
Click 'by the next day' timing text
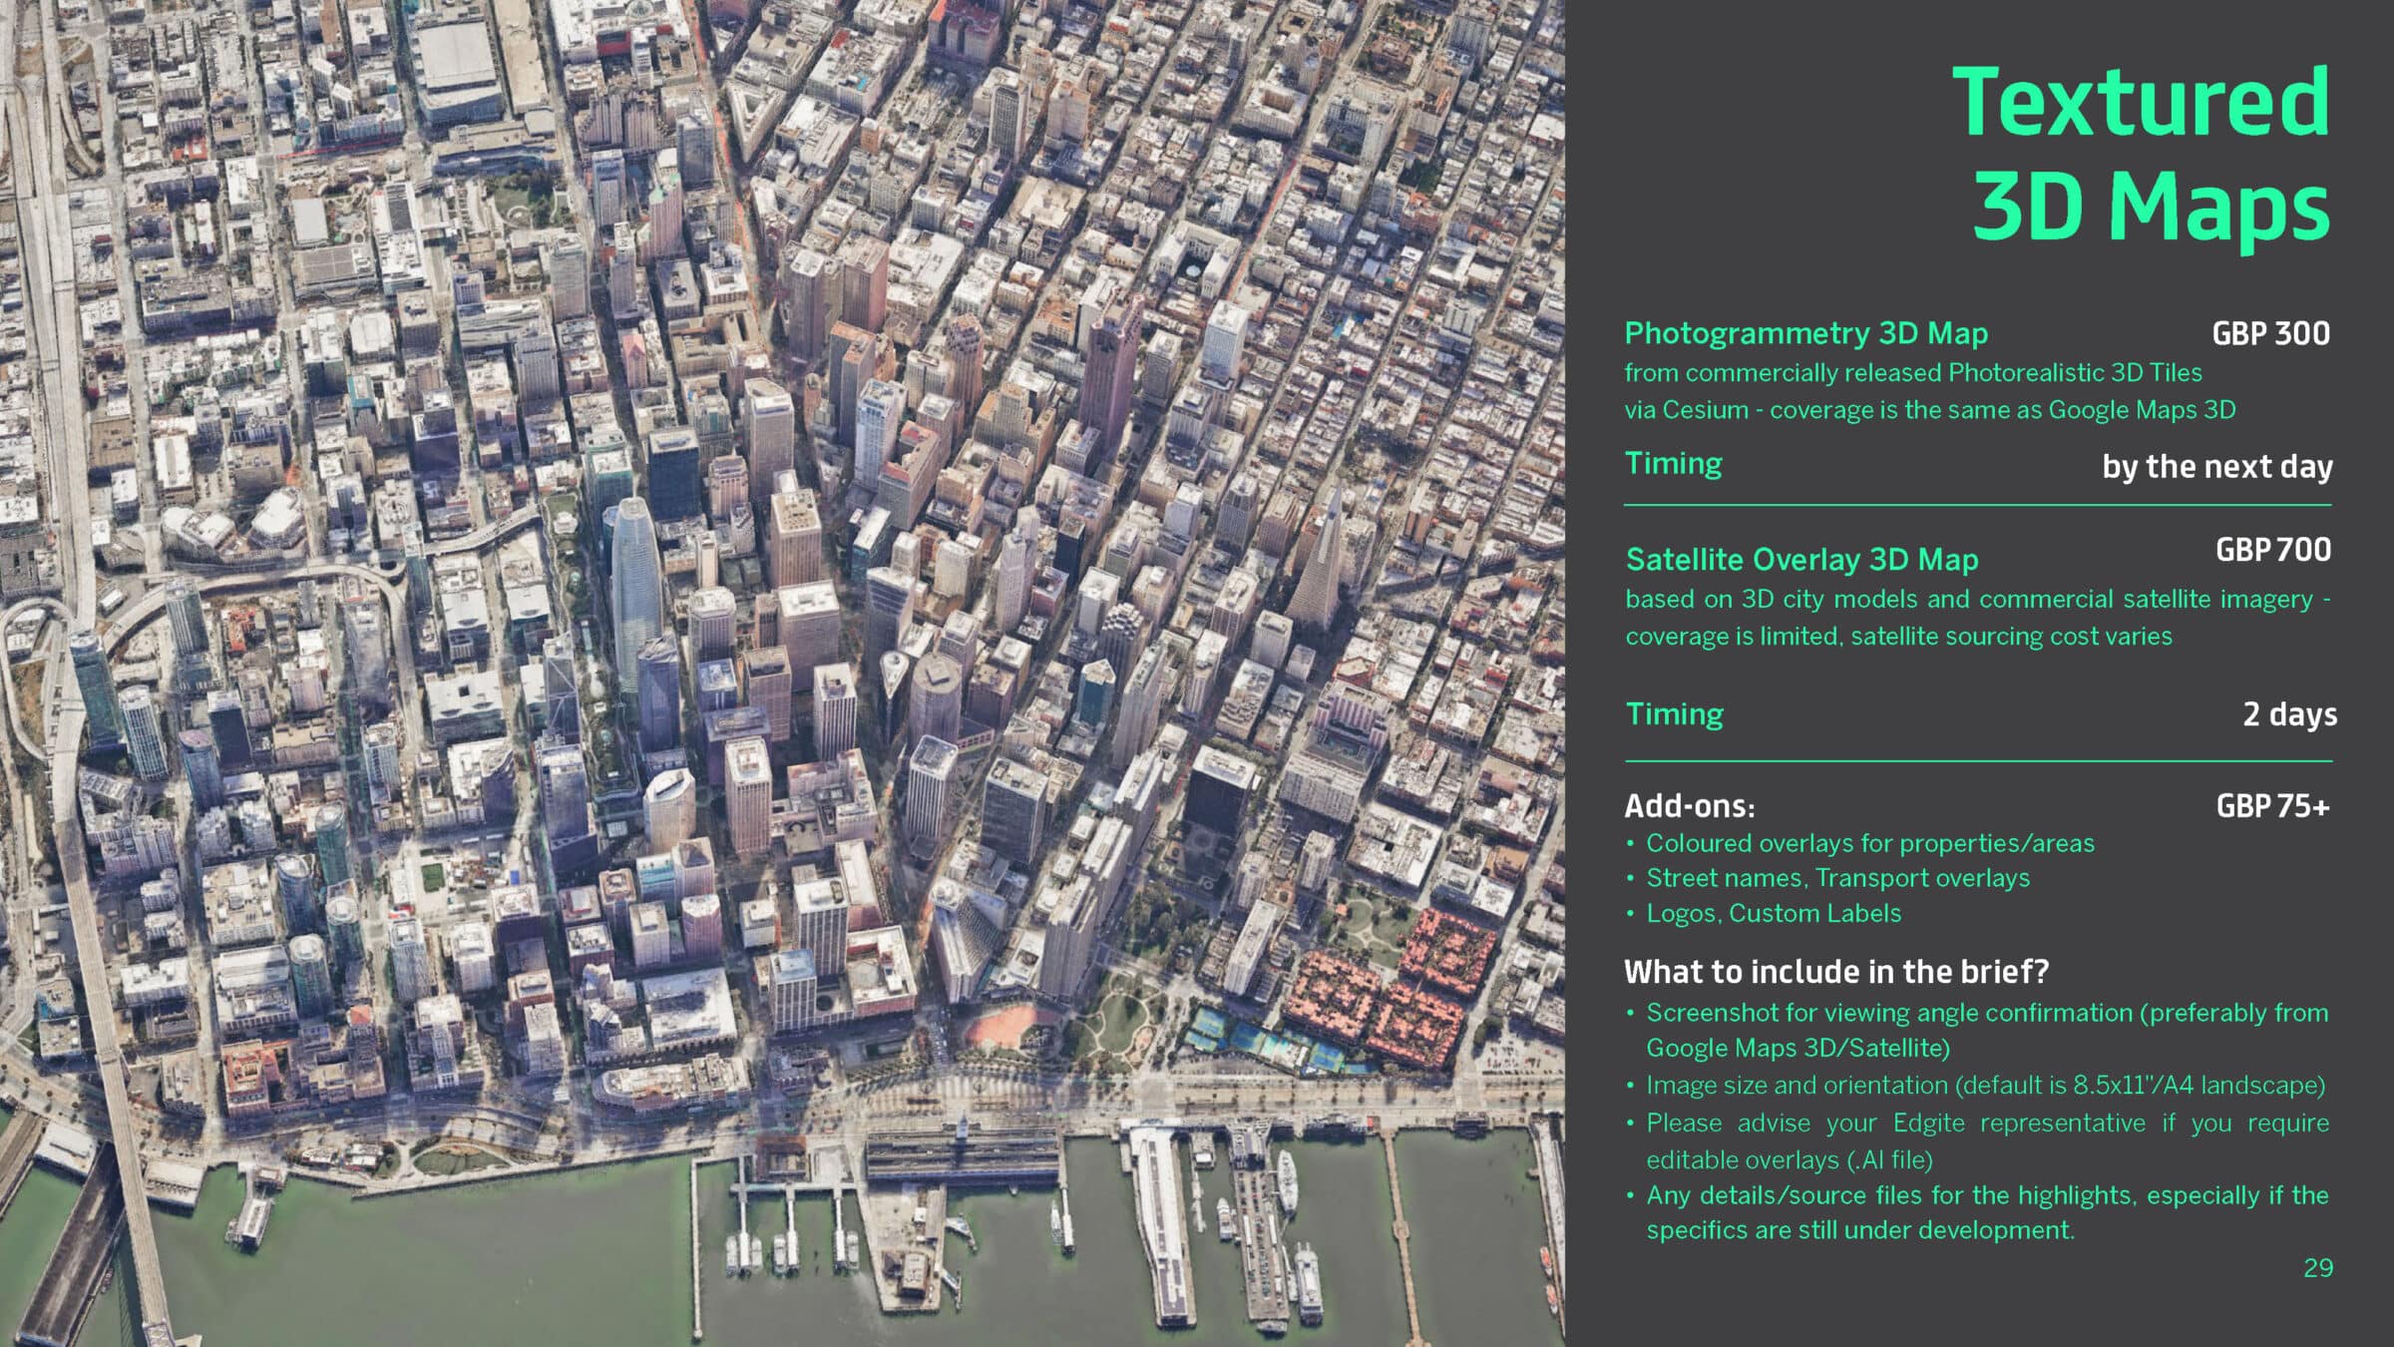tap(2216, 466)
